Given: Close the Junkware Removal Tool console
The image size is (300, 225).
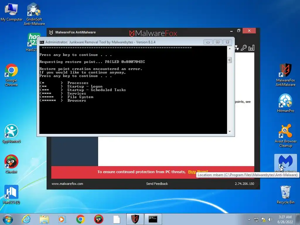Looking at the screenshot, I should pos(227,42).
